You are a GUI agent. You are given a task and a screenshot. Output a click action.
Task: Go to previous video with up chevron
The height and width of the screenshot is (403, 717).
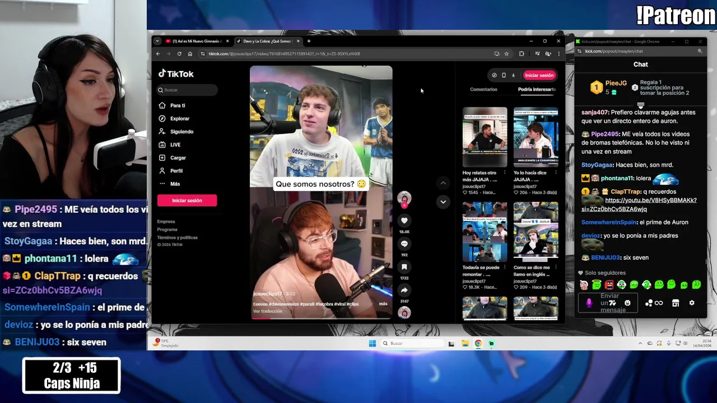pyautogui.click(x=443, y=183)
